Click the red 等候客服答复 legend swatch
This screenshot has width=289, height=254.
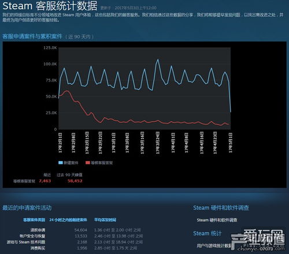[x=88, y=163]
